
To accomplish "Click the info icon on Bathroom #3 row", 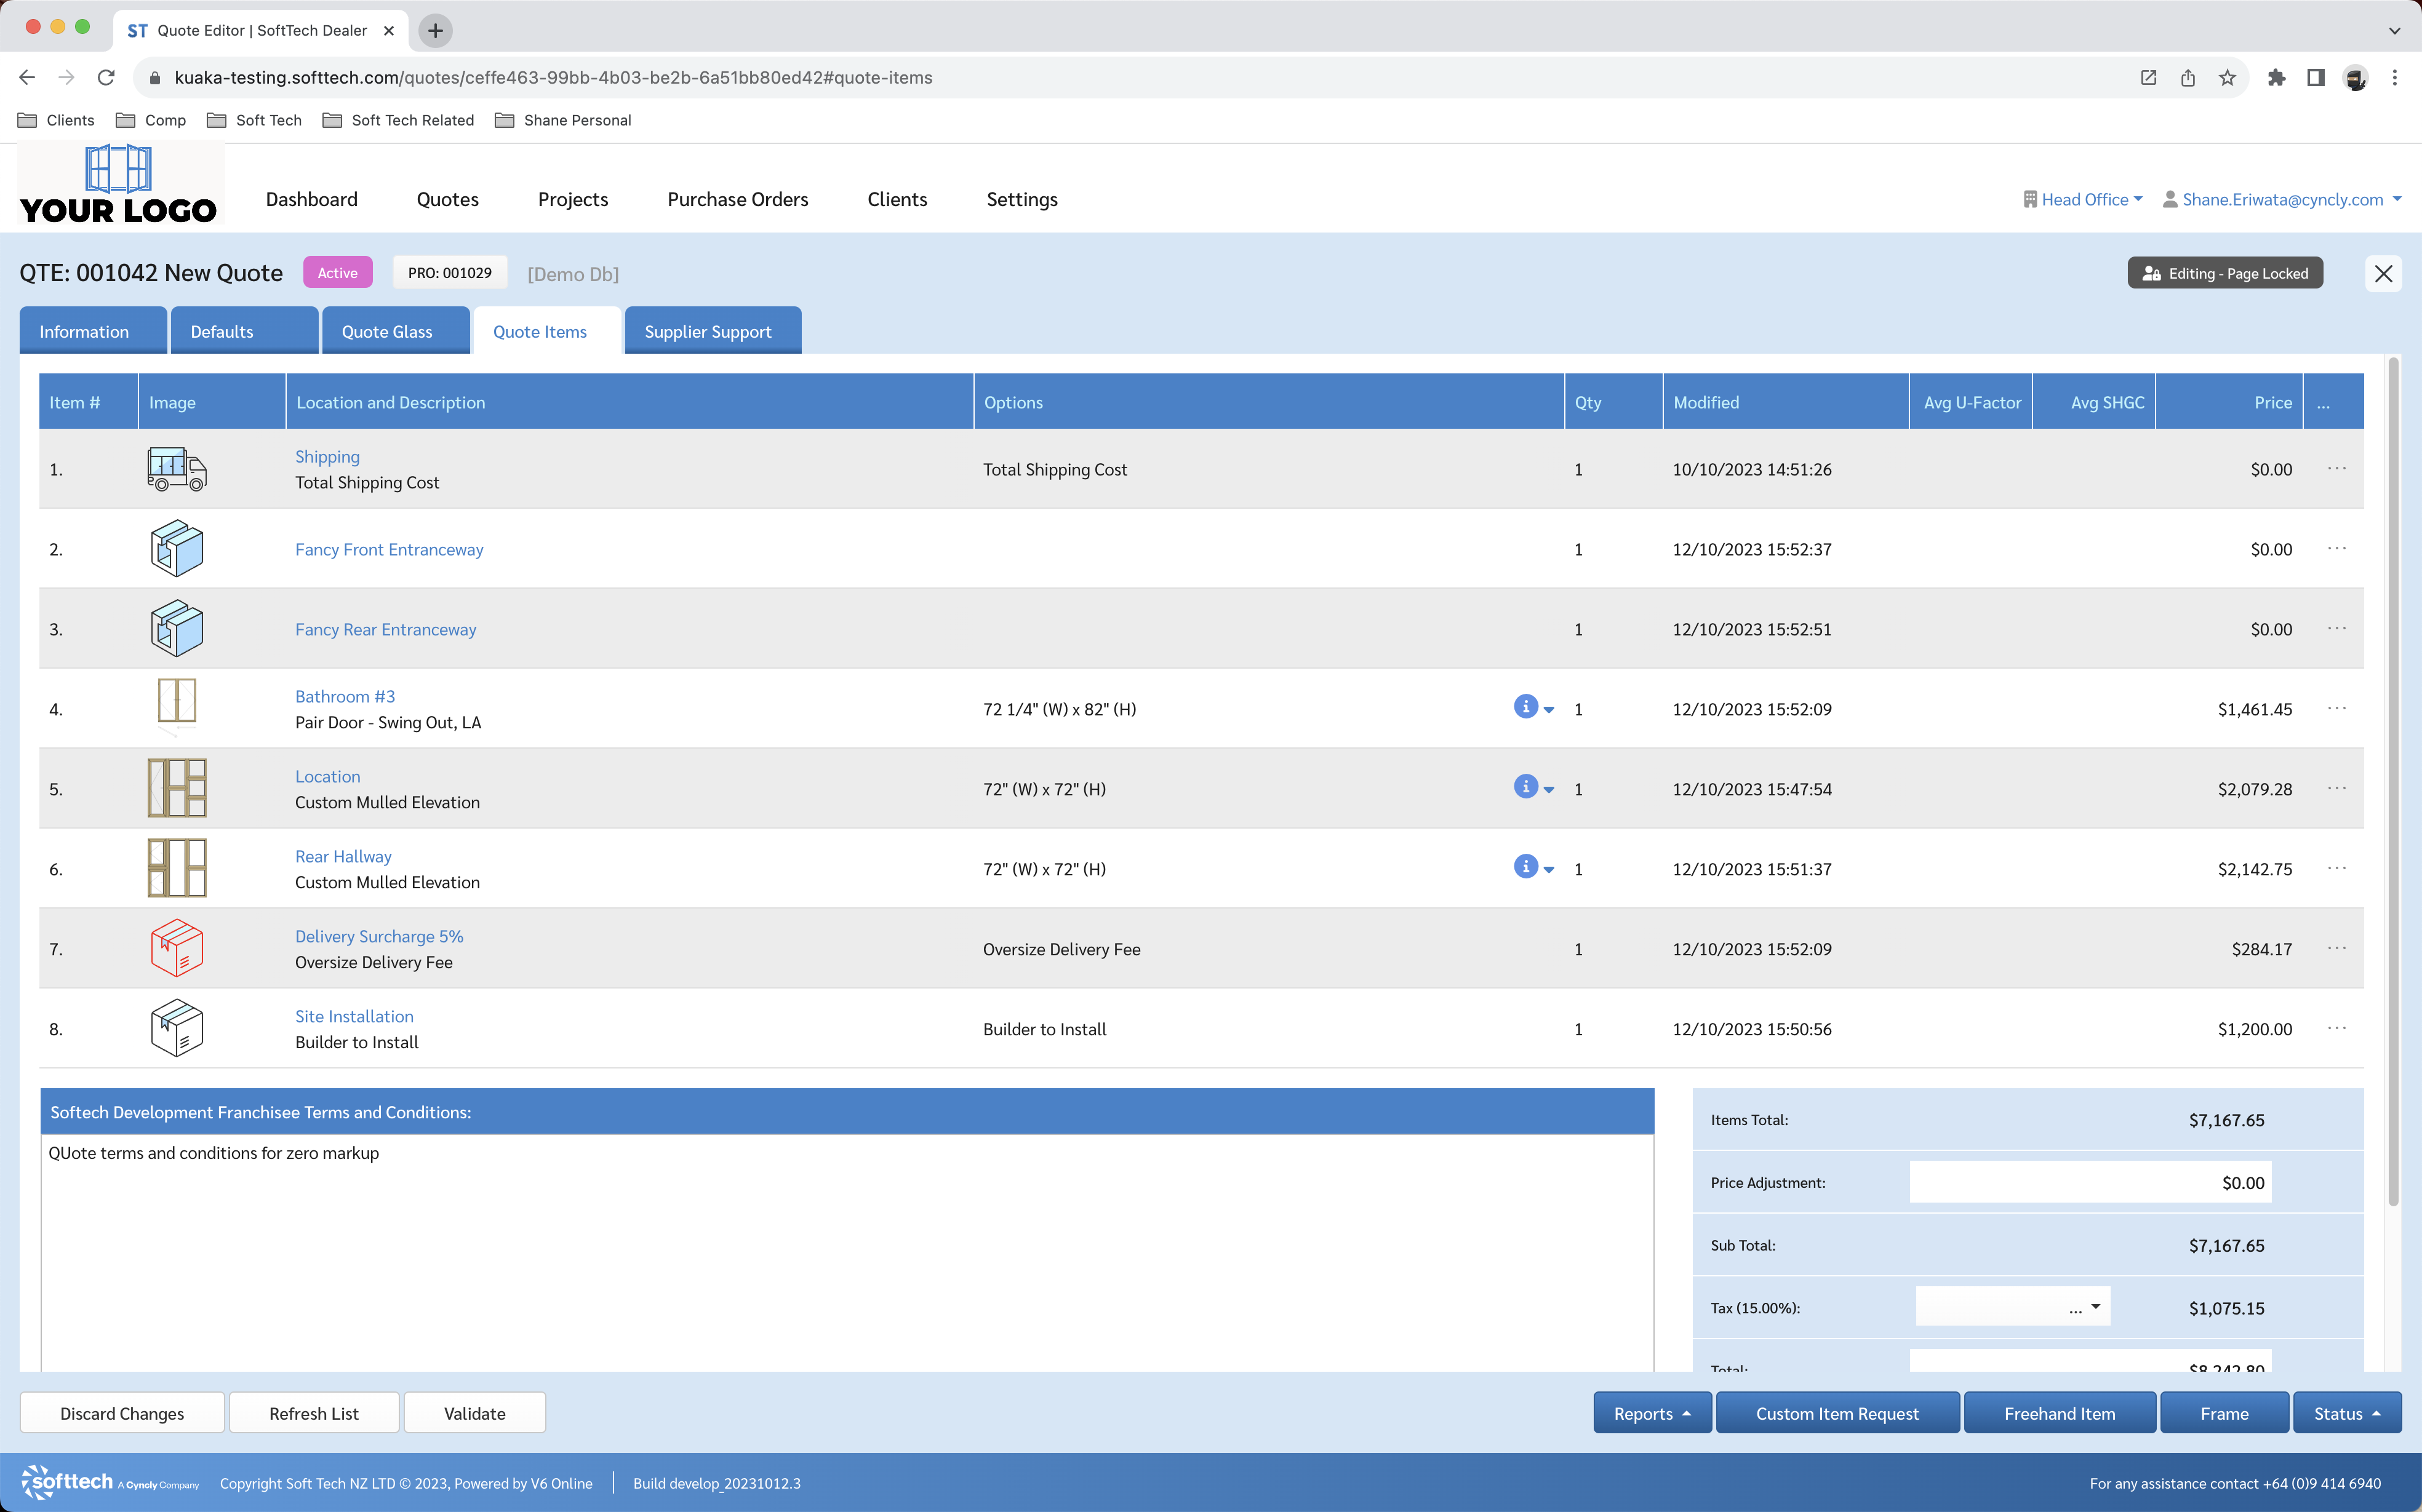I will pyautogui.click(x=1525, y=707).
